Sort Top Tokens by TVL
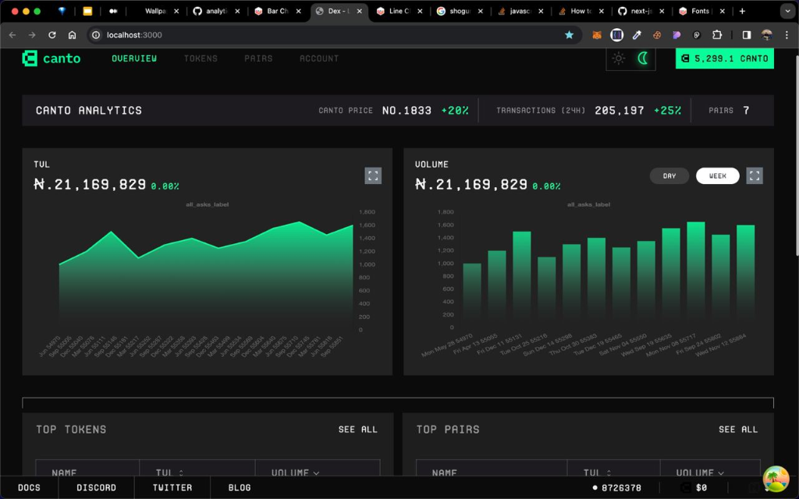This screenshot has width=799, height=499. (x=169, y=472)
